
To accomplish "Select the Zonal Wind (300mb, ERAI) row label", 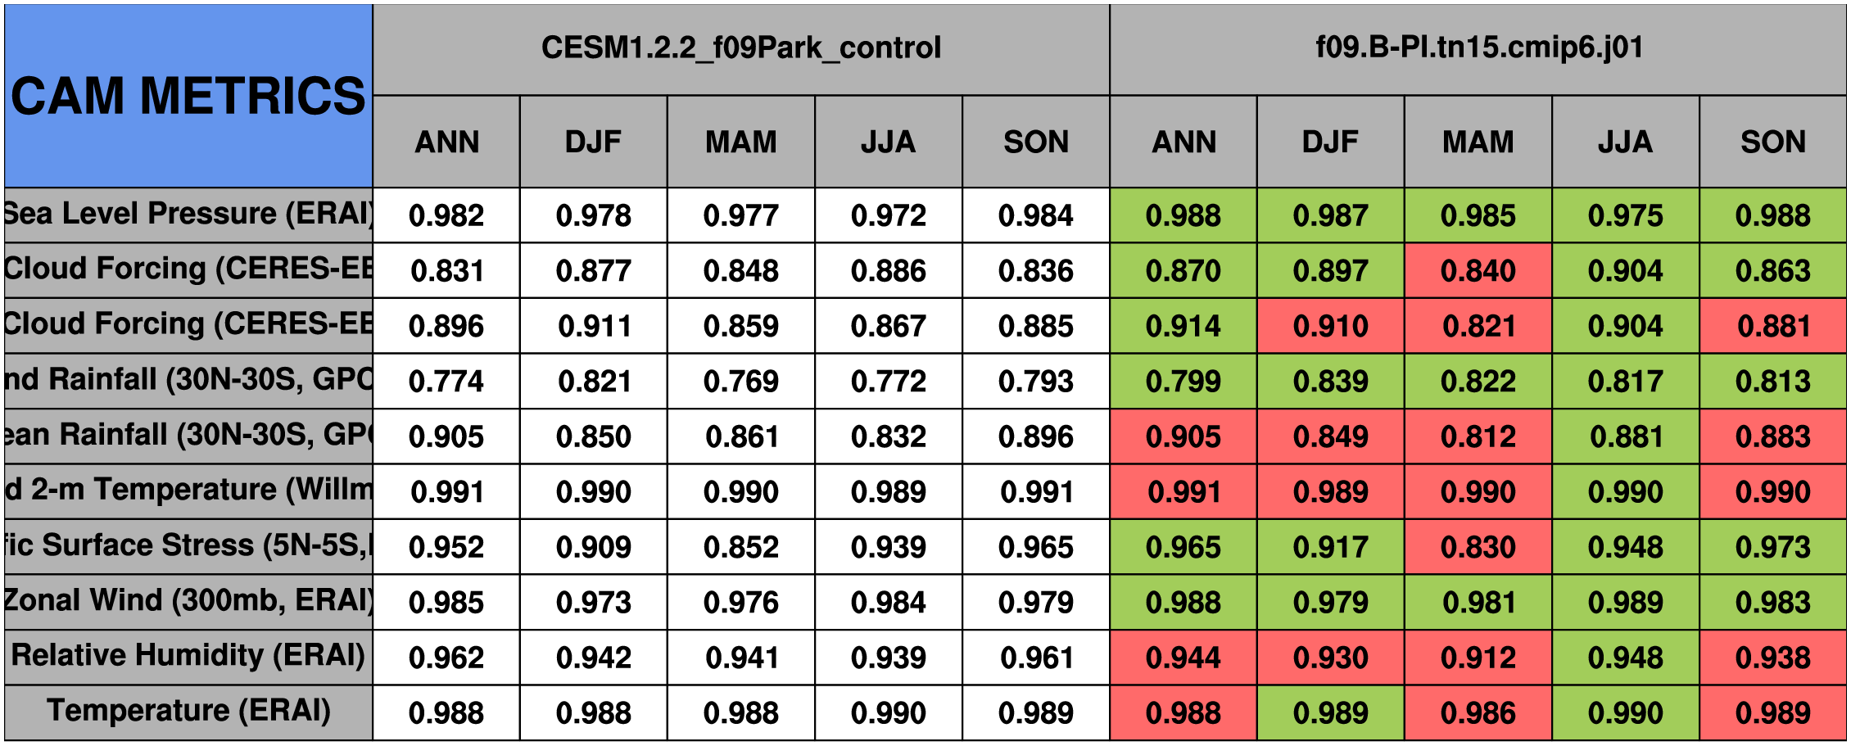I will (188, 601).
